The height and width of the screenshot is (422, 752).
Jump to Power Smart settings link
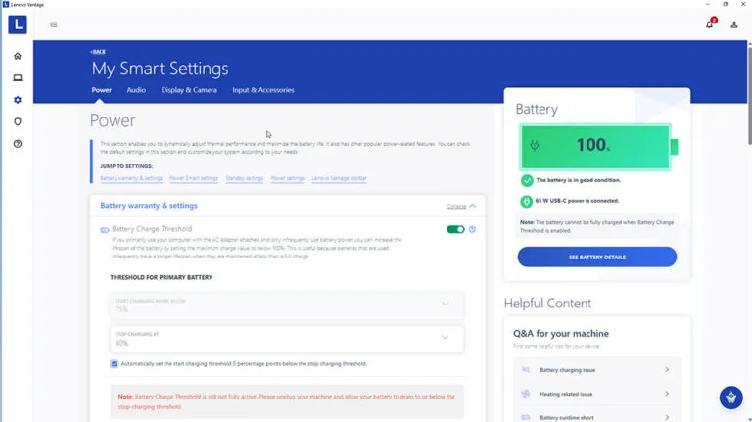click(194, 178)
